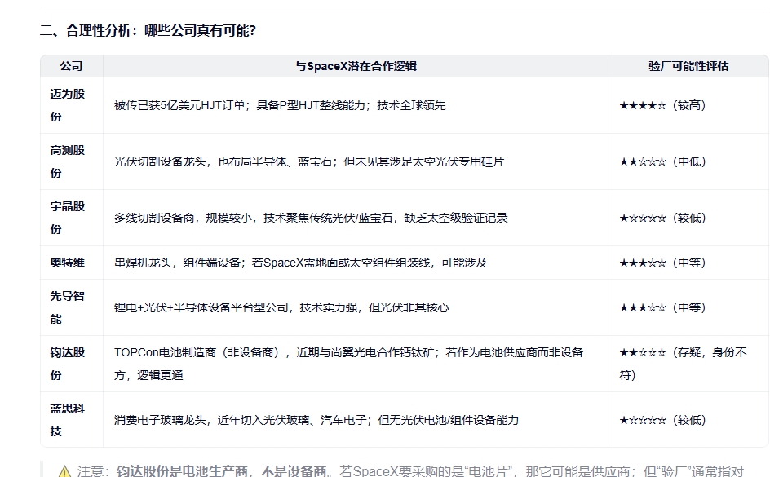This screenshot has width=770, height=477.
Task: Click 先导智能 row's (中等) rating
Action: pyautogui.click(x=662, y=307)
